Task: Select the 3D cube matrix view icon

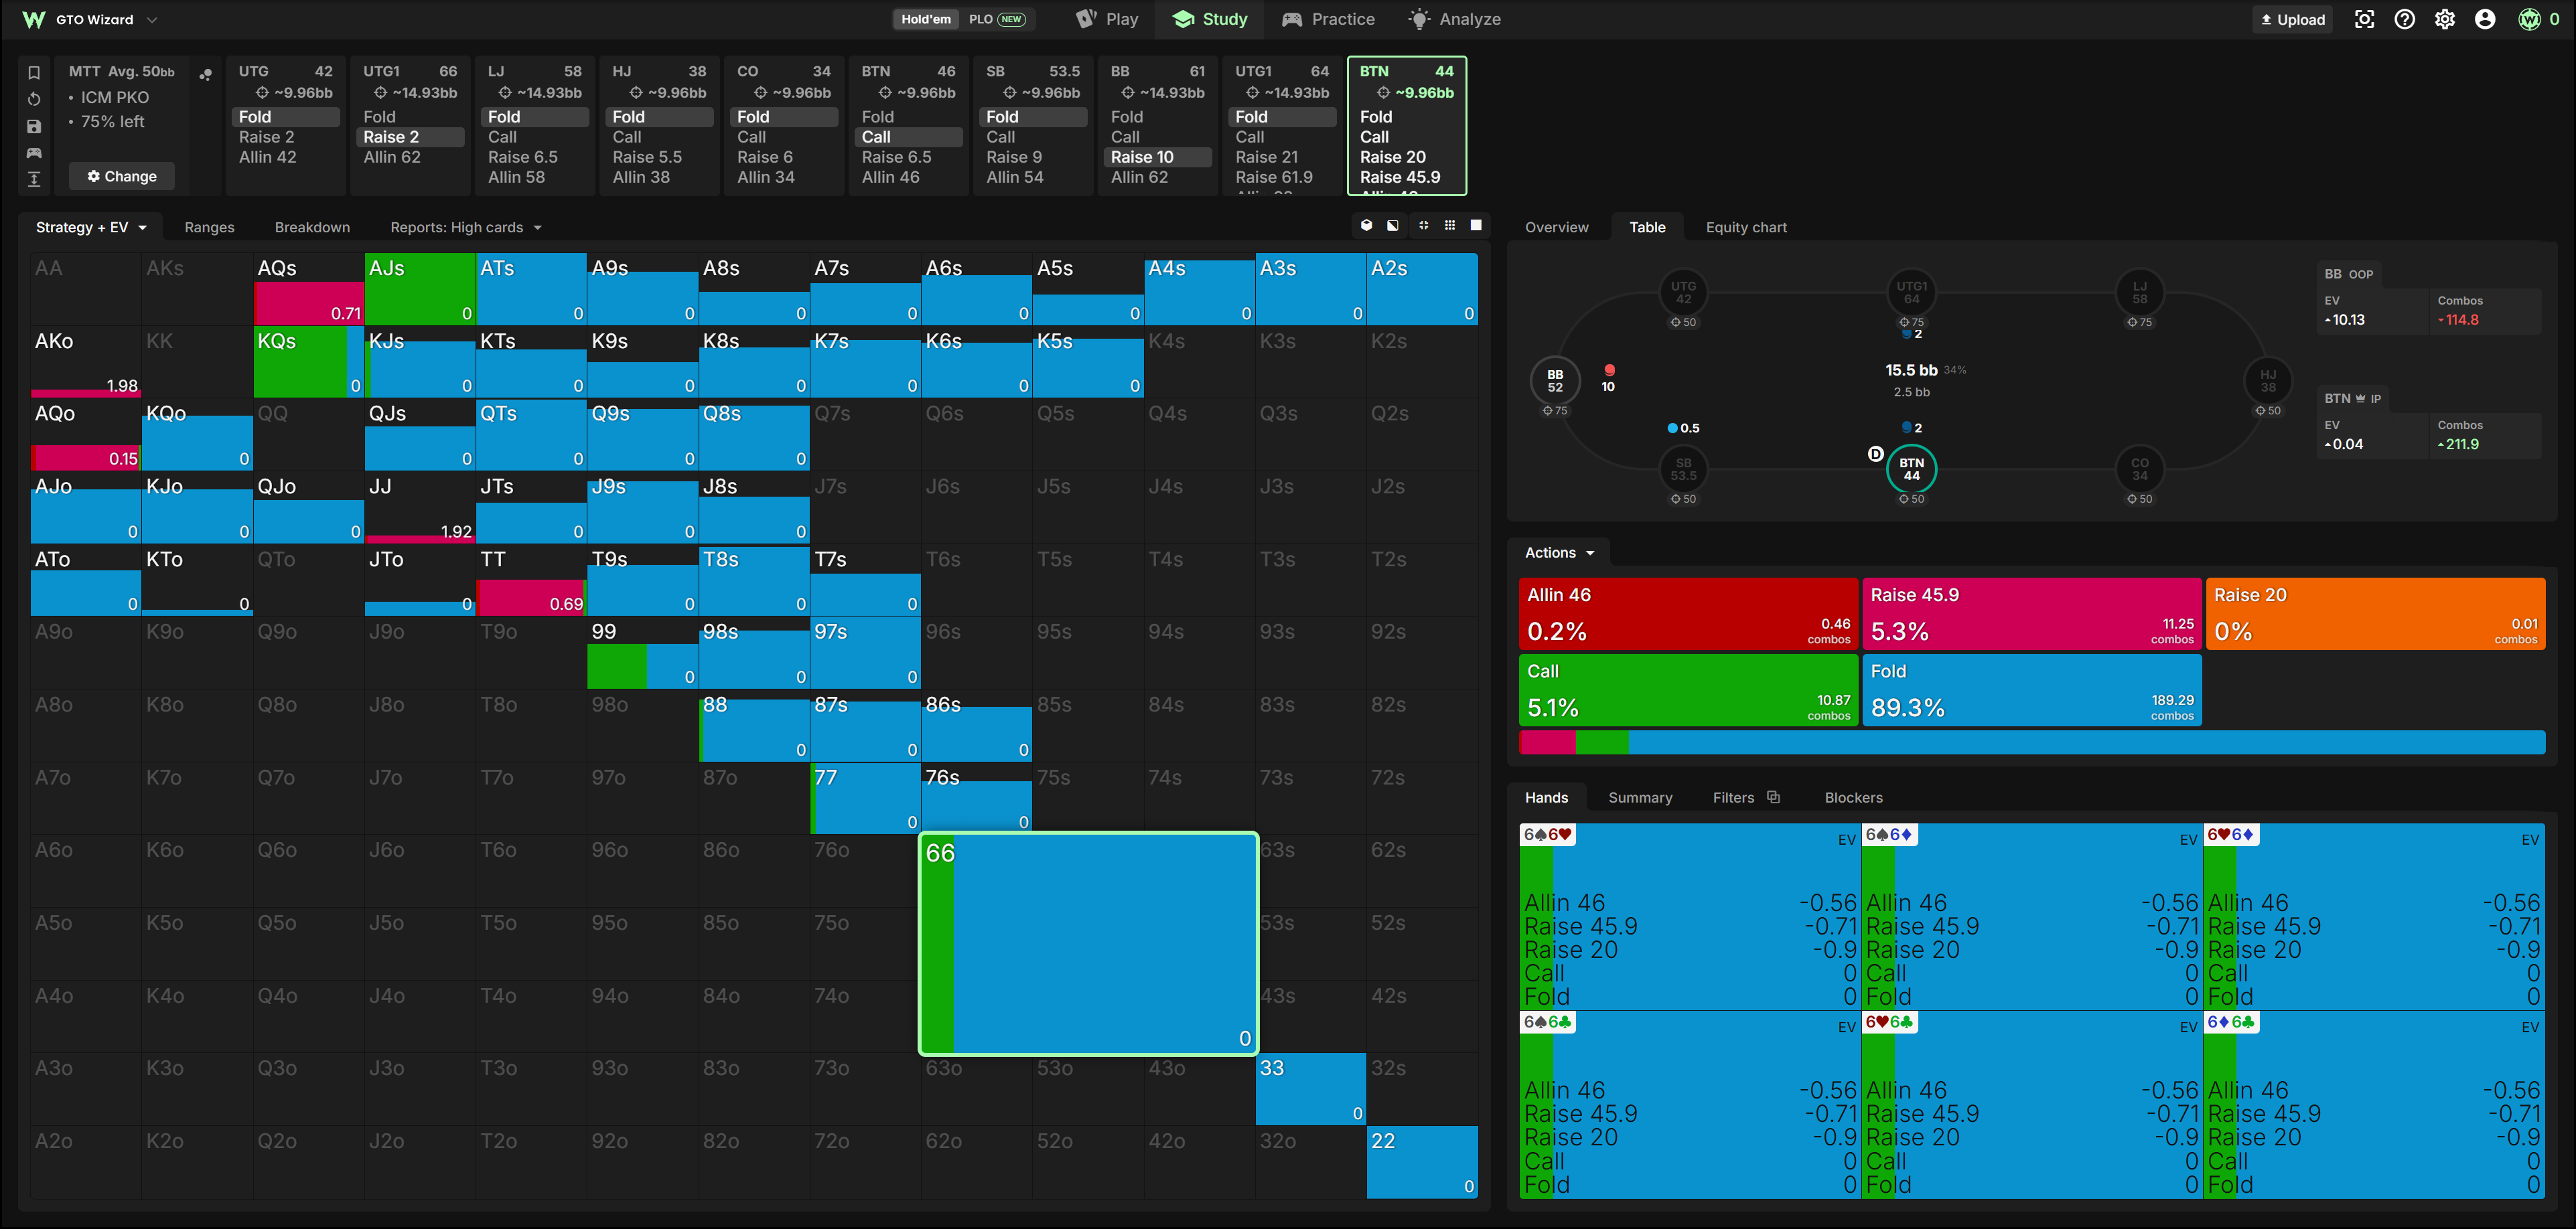Action: (1366, 226)
